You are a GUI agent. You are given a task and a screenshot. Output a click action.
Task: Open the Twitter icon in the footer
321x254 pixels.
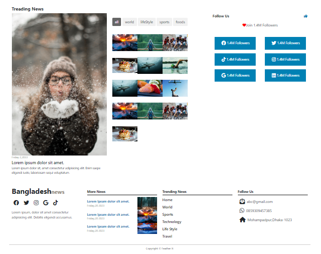point(26,202)
